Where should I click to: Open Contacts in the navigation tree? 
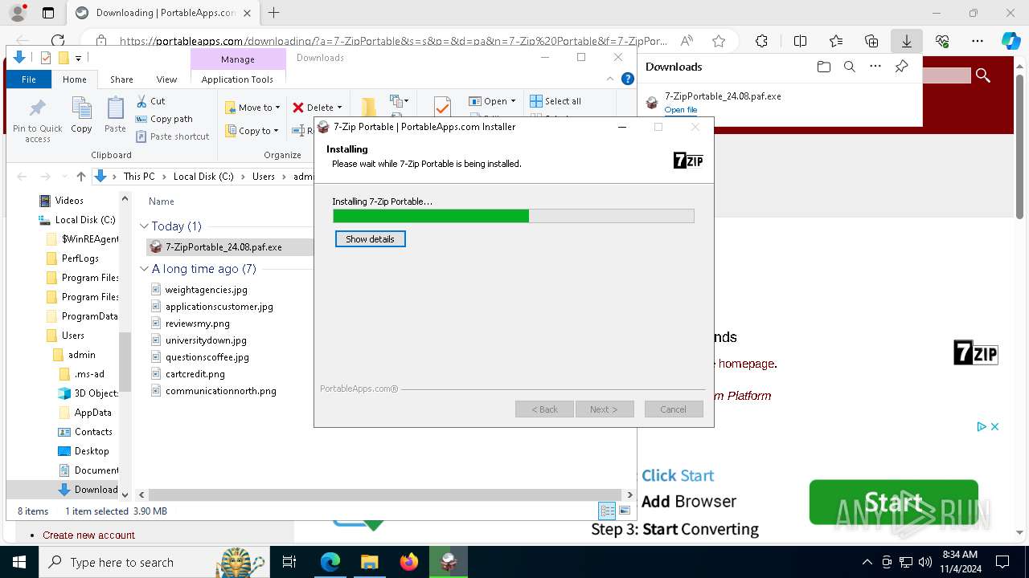click(x=93, y=432)
